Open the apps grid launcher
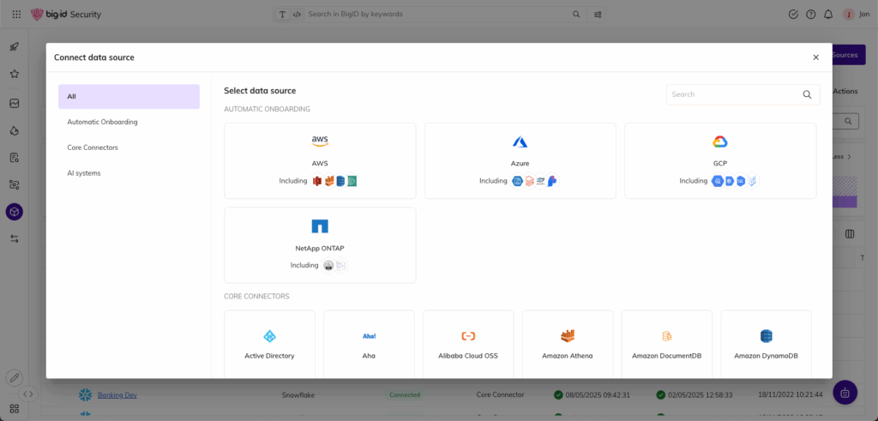This screenshot has height=421, width=878. click(16, 15)
